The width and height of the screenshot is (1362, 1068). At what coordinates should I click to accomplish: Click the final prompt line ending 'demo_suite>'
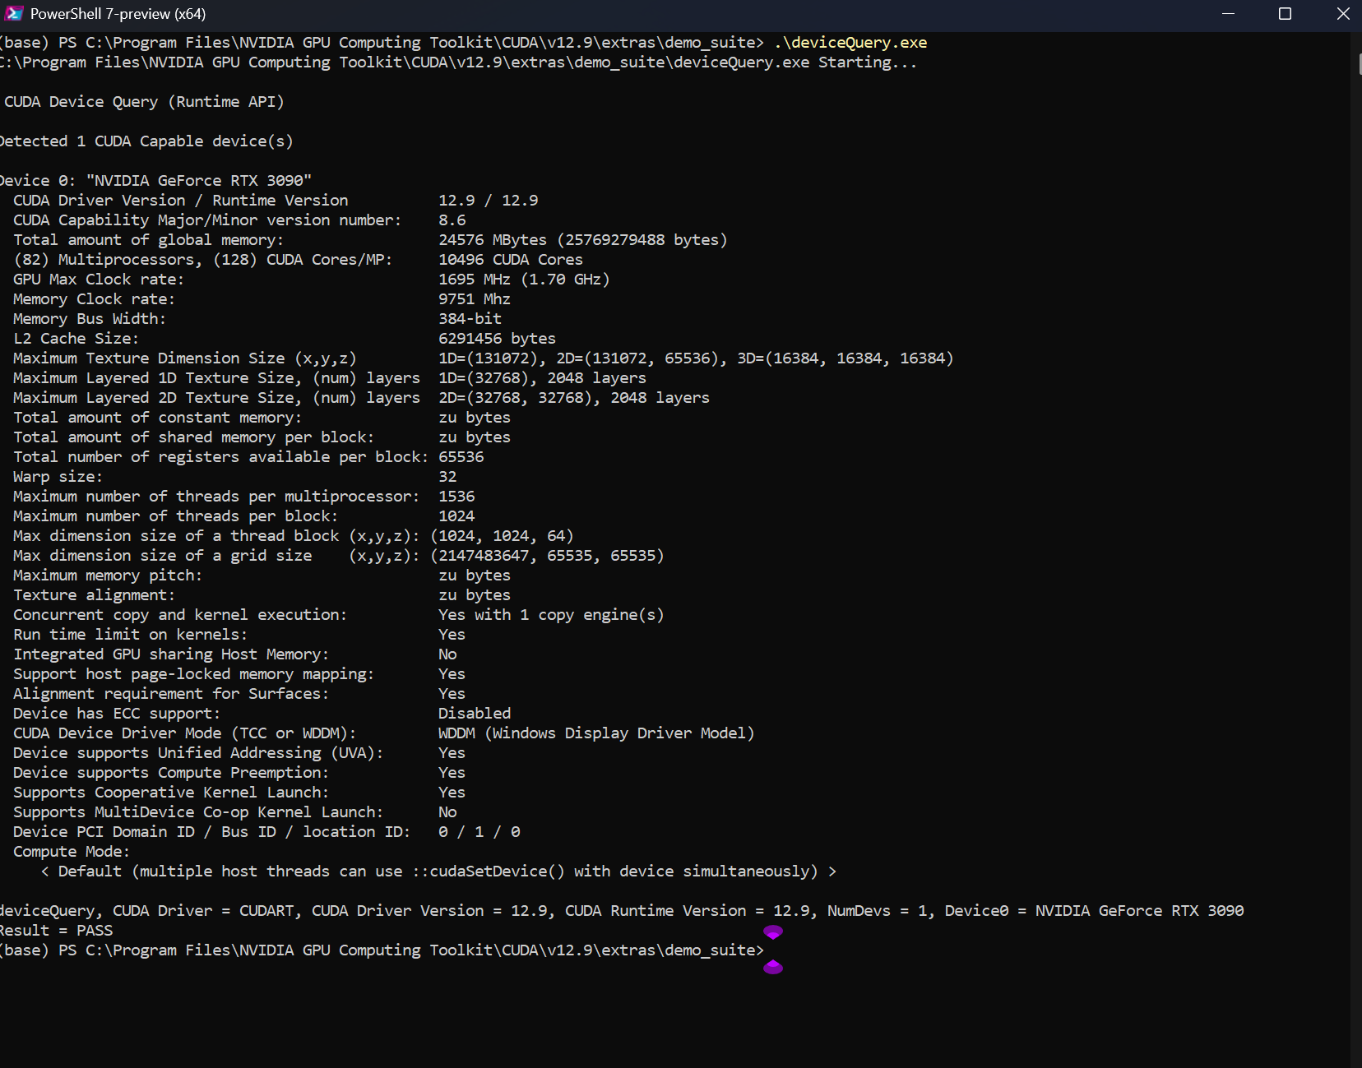[382, 950]
